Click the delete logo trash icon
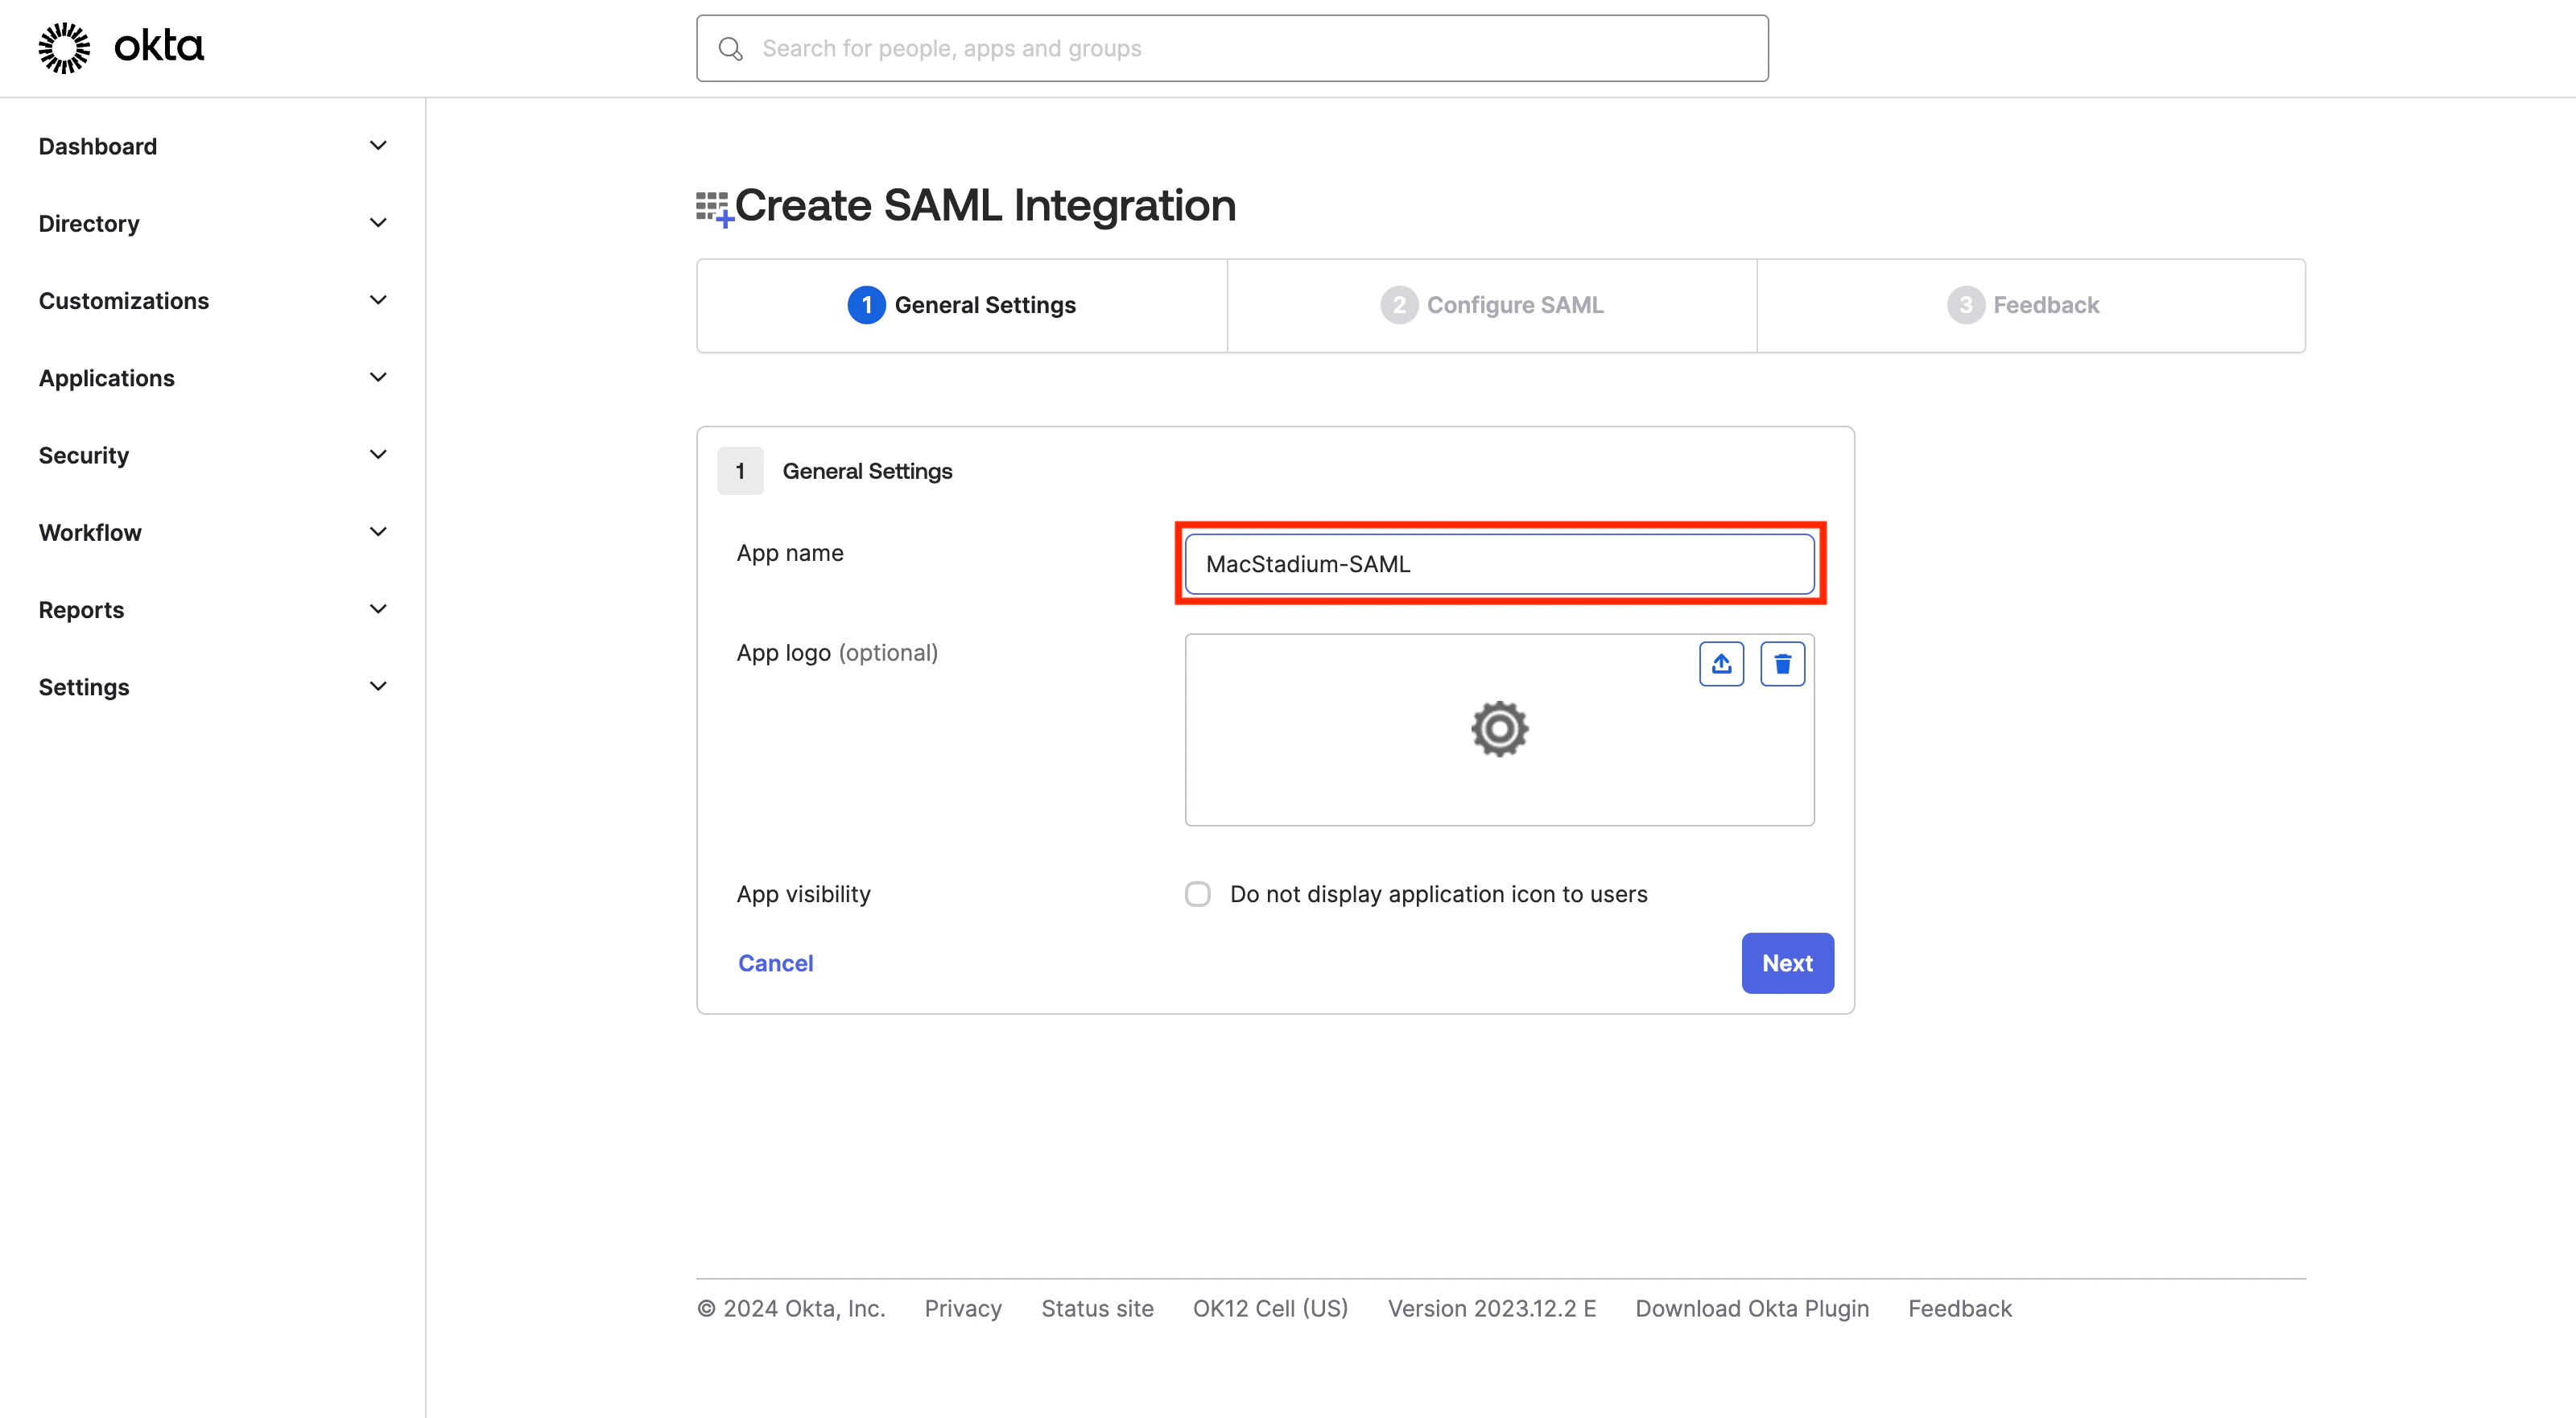This screenshot has width=2576, height=1418. tap(1782, 664)
